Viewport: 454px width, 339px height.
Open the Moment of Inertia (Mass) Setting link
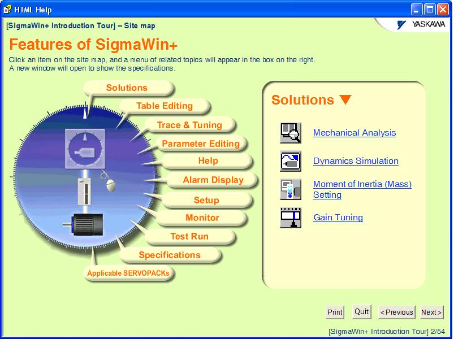362,189
